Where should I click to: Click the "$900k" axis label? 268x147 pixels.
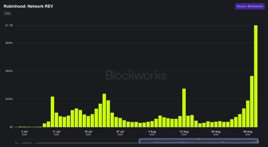pos(9,43)
